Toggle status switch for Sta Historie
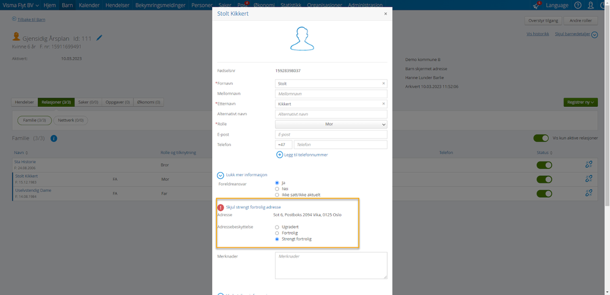610x295 pixels. (544, 165)
